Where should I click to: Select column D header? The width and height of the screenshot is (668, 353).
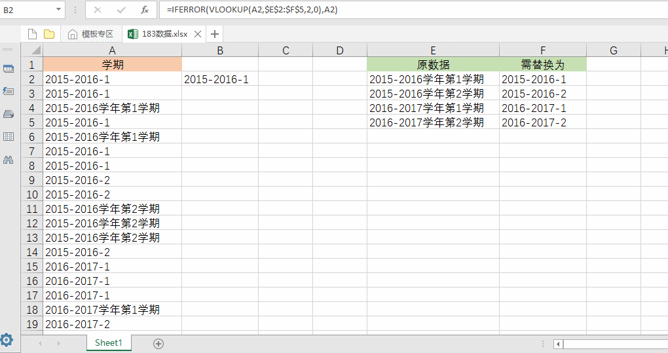[x=340, y=50]
